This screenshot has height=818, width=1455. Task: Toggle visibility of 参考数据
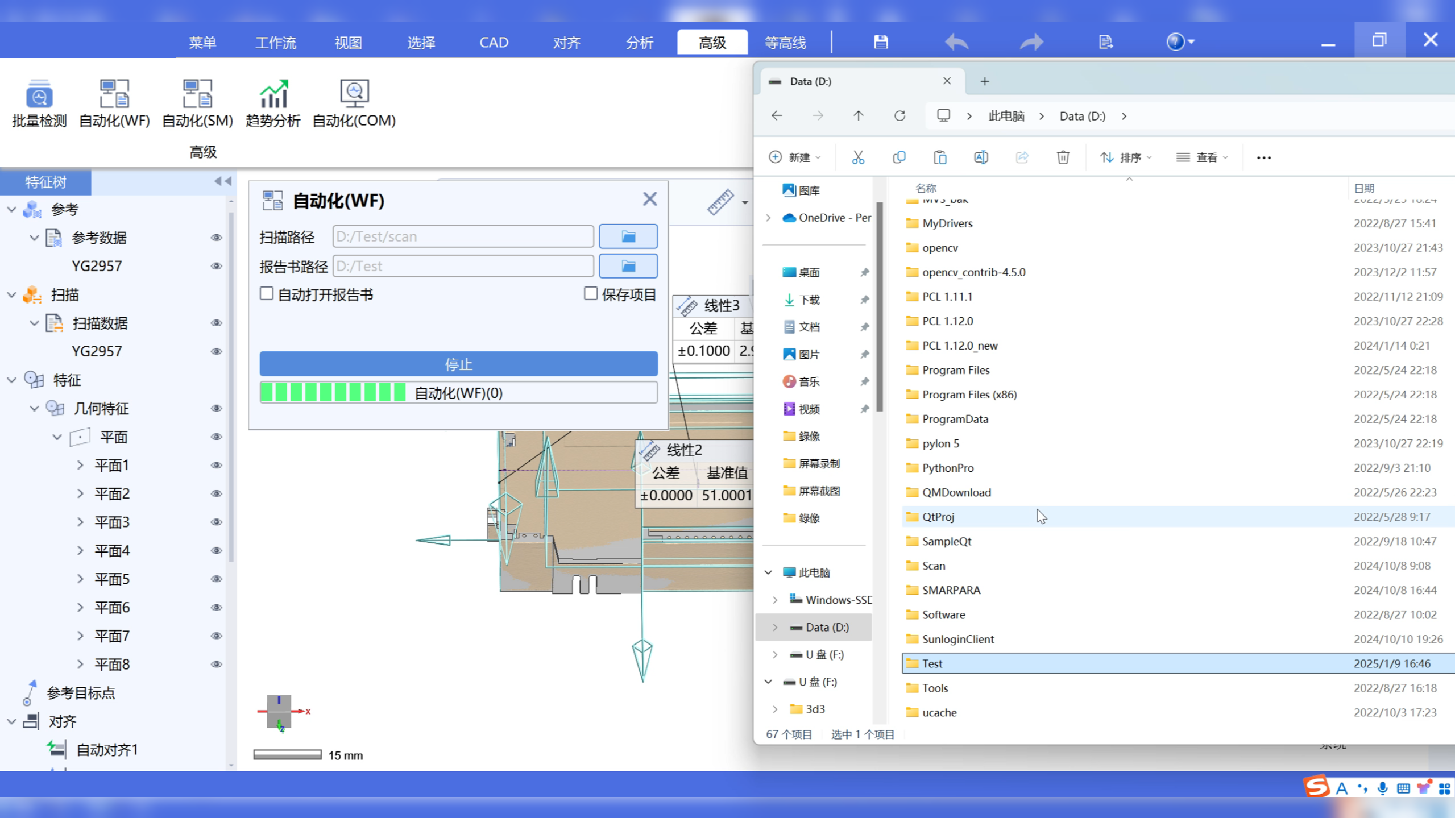[x=216, y=238]
